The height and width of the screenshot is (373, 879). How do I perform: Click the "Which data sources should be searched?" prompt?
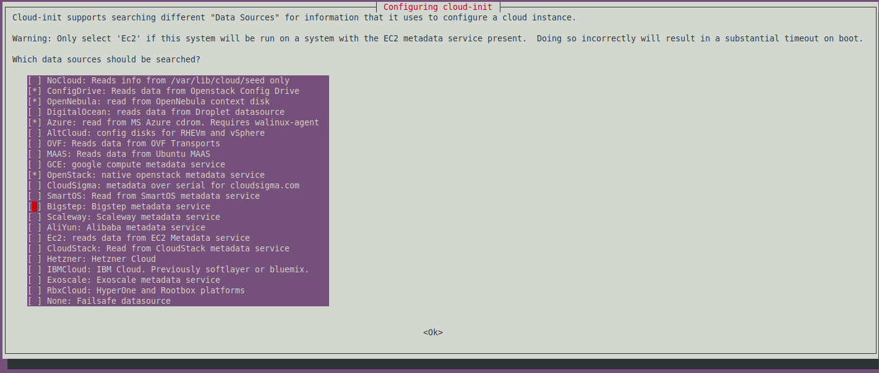[106, 59]
